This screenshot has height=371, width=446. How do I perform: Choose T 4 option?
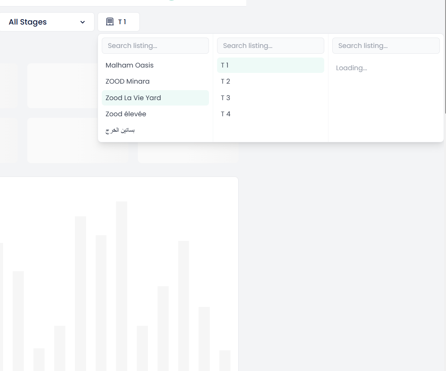(x=270, y=114)
